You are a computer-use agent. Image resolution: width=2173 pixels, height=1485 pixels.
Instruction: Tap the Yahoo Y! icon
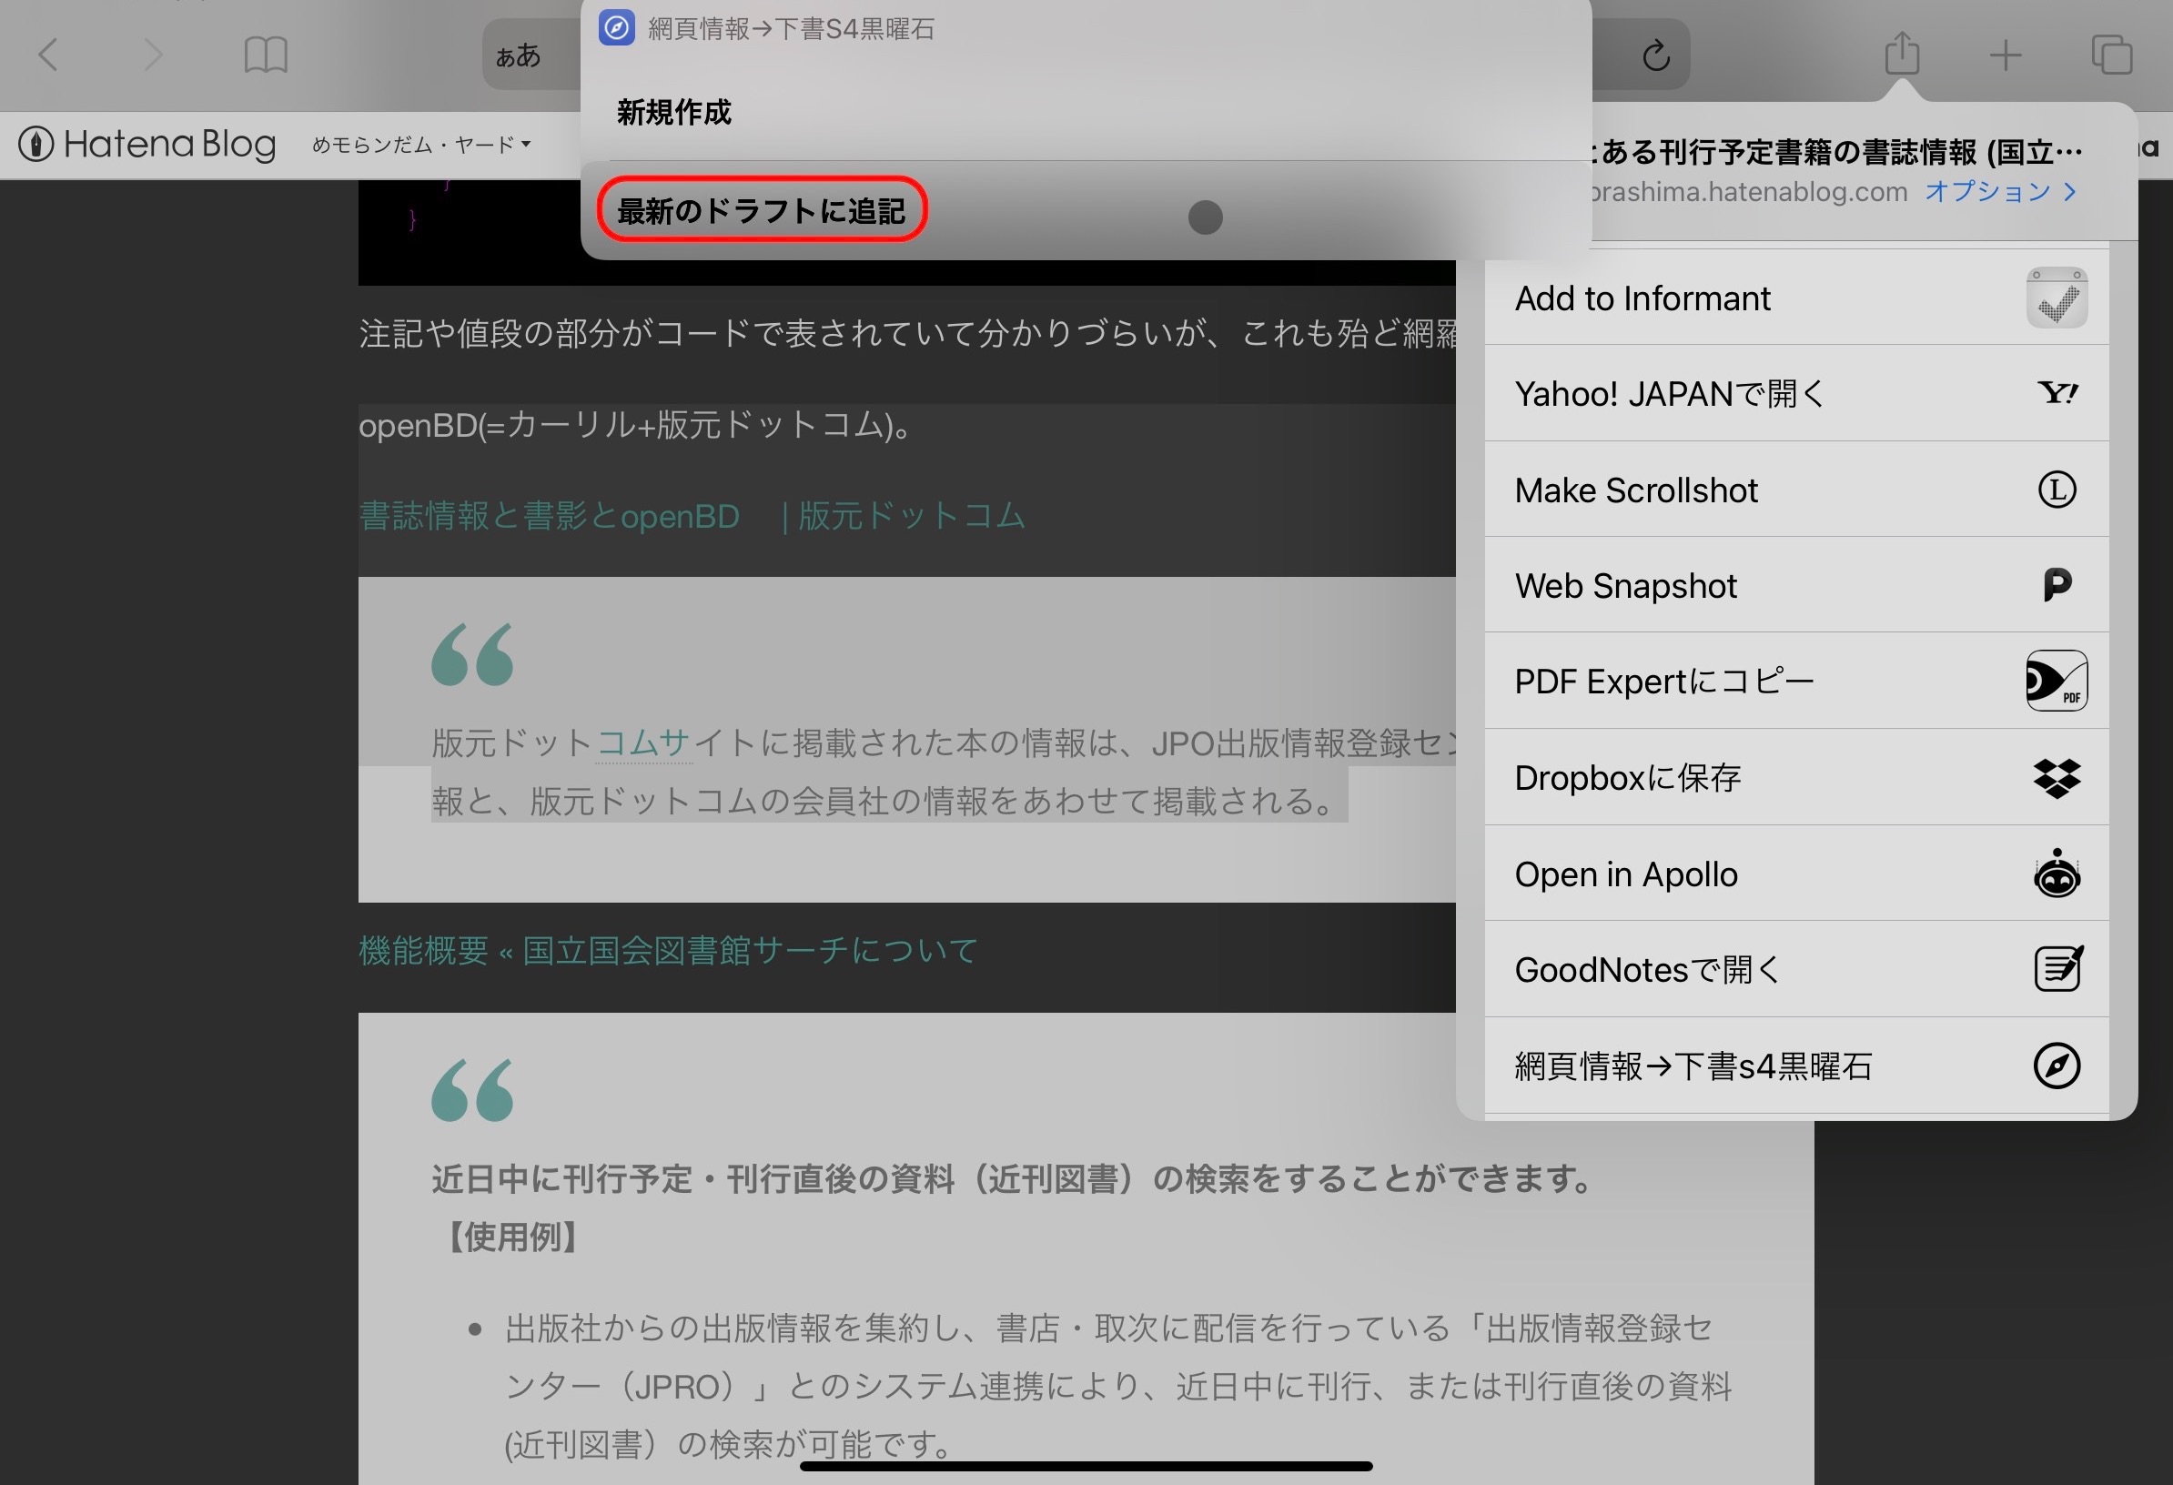2057,393
